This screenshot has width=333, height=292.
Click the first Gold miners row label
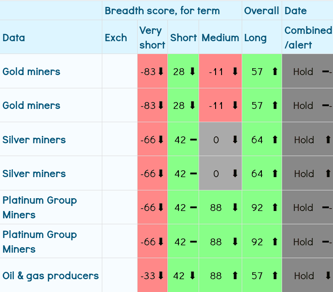[x=31, y=71]
